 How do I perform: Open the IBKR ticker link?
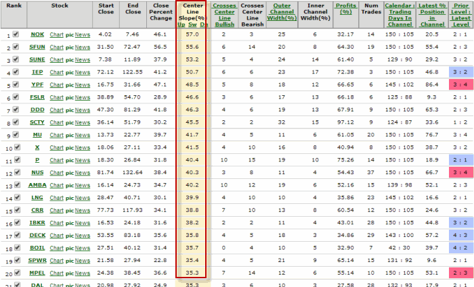tap(37, 223)
